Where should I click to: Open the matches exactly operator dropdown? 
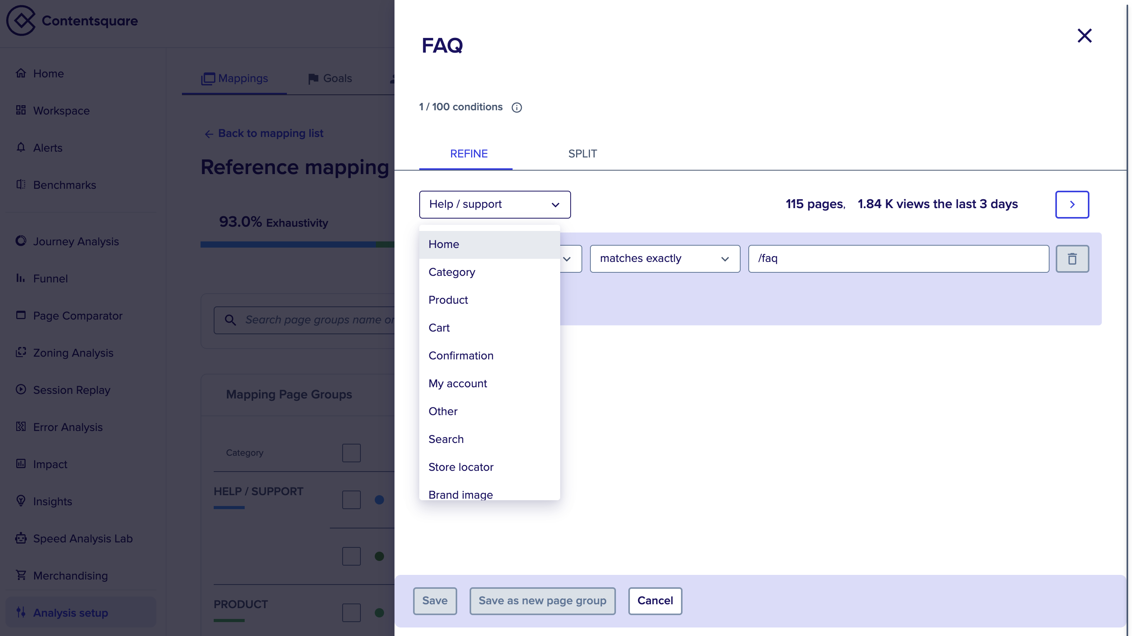click(665, 259)
